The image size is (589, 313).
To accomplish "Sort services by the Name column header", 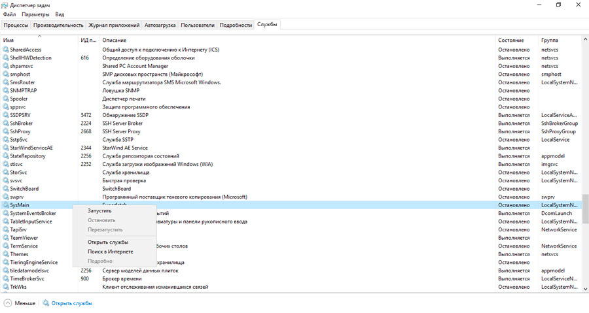I will pos(39,41).
